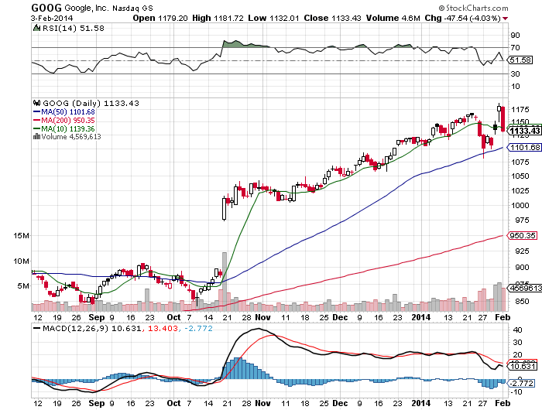Click the Oct label on price chart axis

[173, 317]
